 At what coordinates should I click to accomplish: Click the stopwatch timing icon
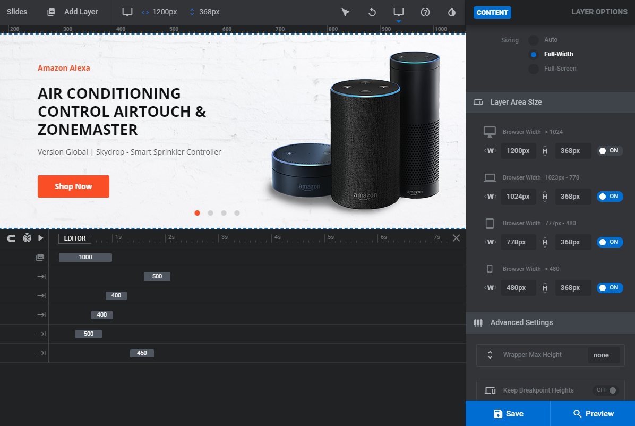(x=27, y=238)
